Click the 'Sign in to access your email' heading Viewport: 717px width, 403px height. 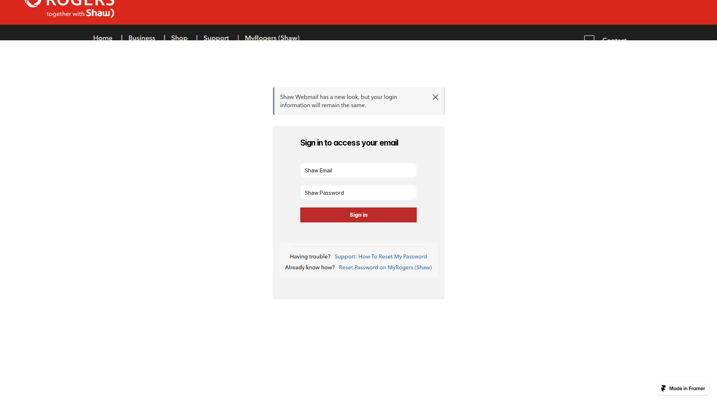[x=349, y=143]
